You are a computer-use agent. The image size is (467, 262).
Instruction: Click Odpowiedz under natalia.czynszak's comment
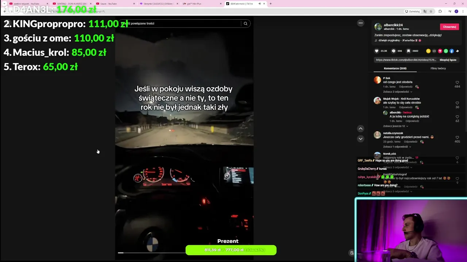[x=410, y=142]
